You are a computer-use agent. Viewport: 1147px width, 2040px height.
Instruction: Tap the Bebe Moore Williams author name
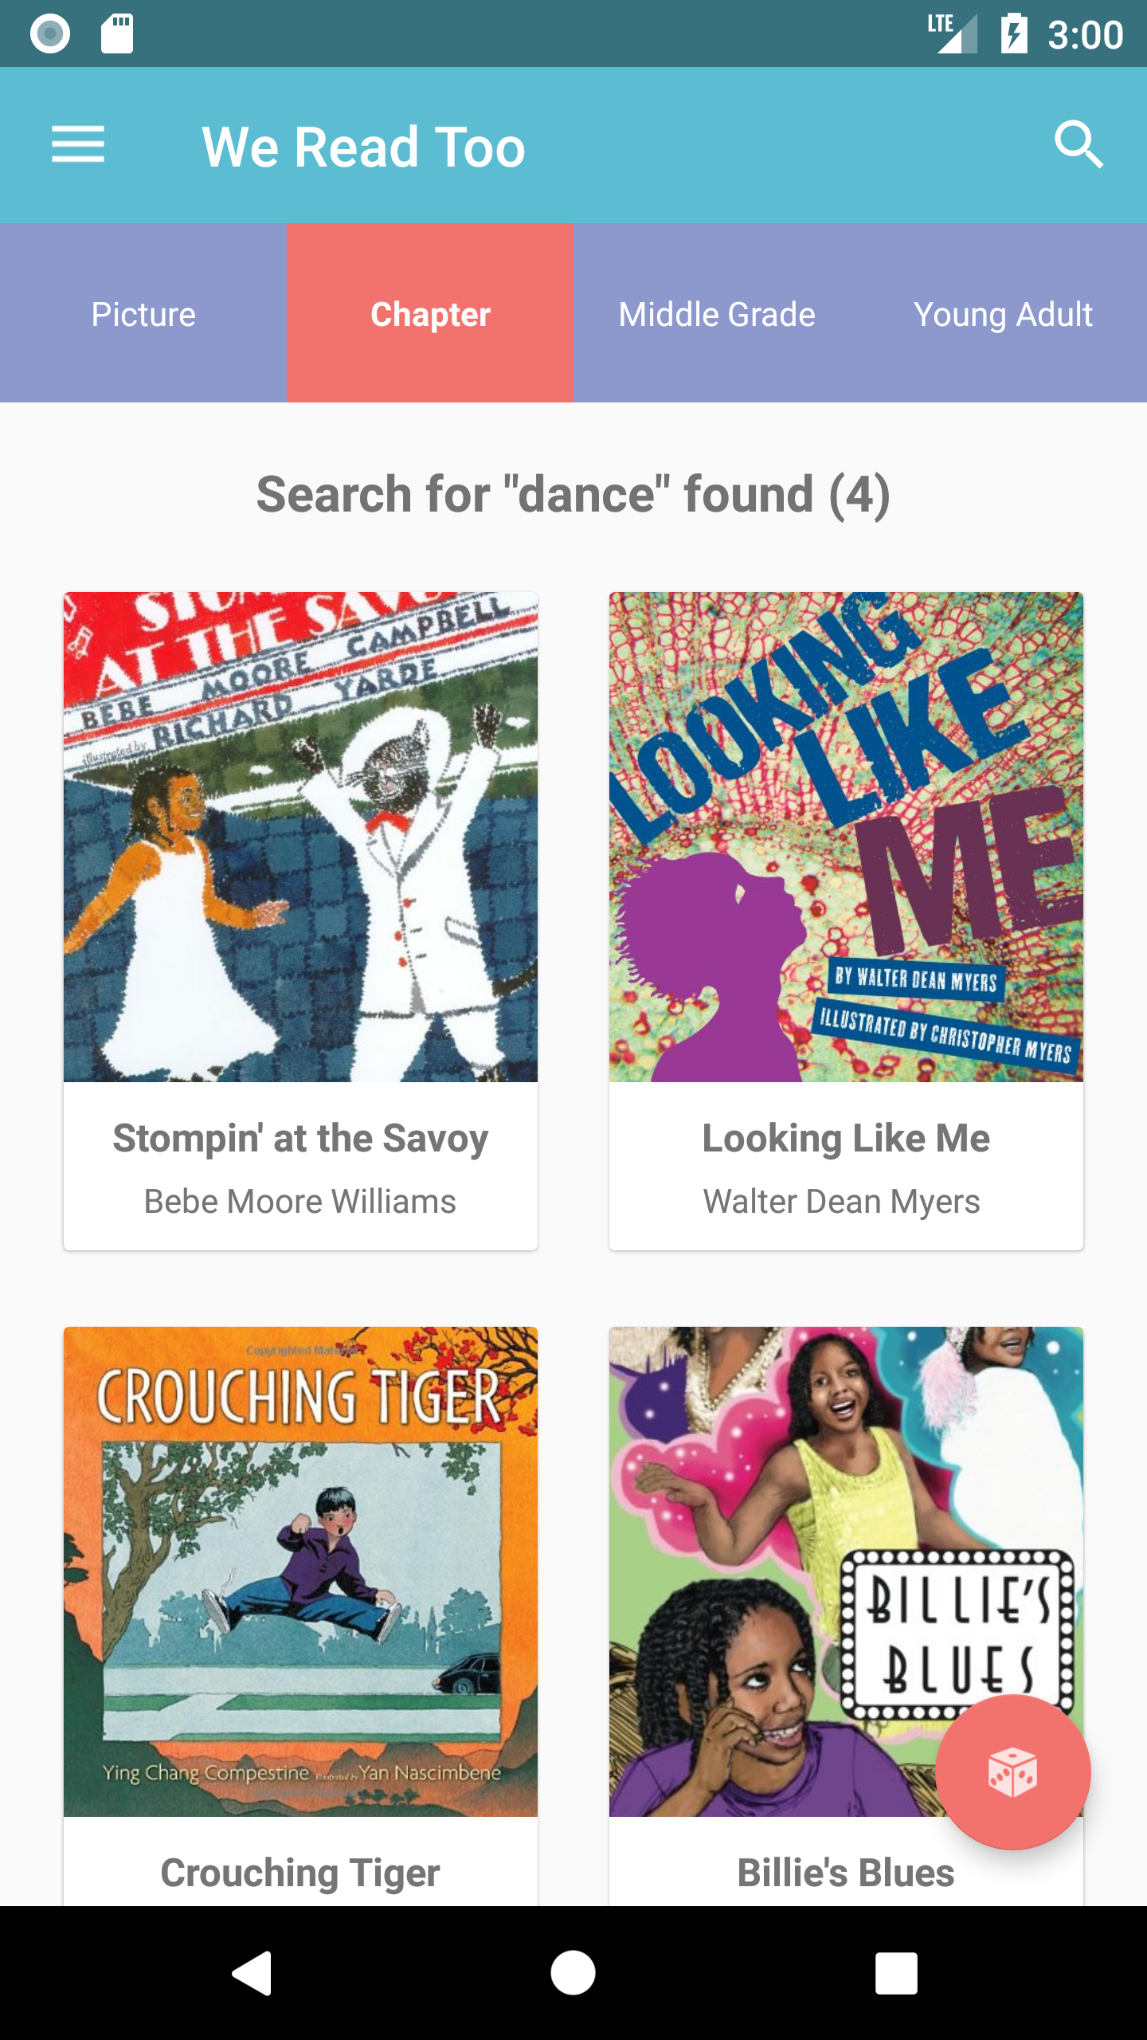coord(299,1201)
